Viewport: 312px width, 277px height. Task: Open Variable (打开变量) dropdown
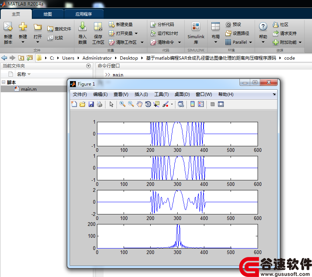pos(136,33)
